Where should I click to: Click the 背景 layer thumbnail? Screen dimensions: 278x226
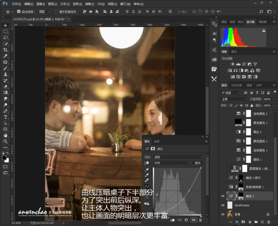tap(230, 214)
